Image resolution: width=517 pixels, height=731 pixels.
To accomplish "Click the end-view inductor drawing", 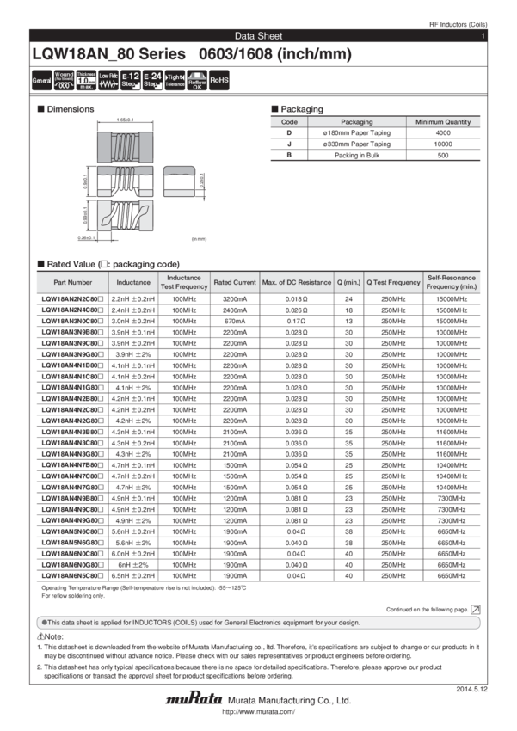I will 179,181.
